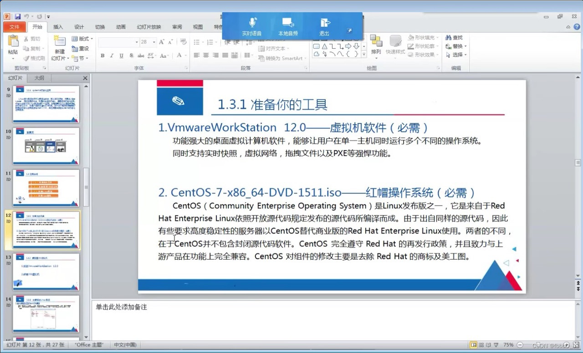
Task: Switch to the 插入 Insert tab
Action: pyautogui.click(x=58, y=27)
